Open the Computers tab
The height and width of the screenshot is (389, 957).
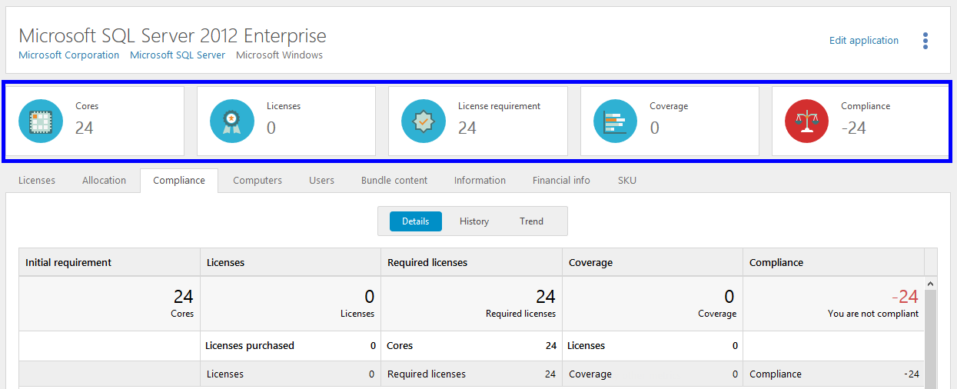pos(258,181)
